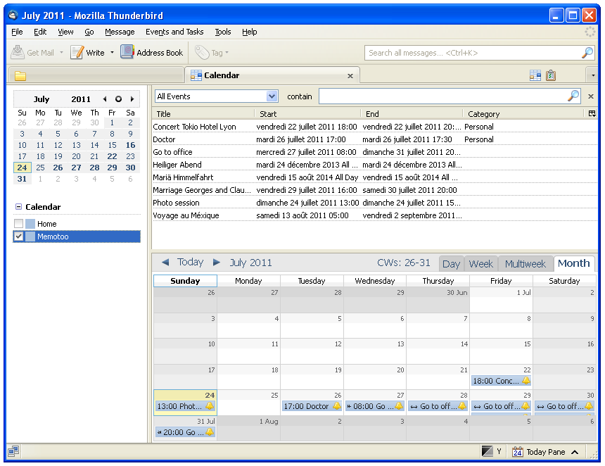Select the Marriage Georges event row

[x=375, y=190]
